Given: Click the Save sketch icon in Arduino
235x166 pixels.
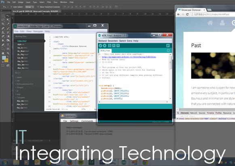Looking at the screenshot, I should tap(118, 46).
